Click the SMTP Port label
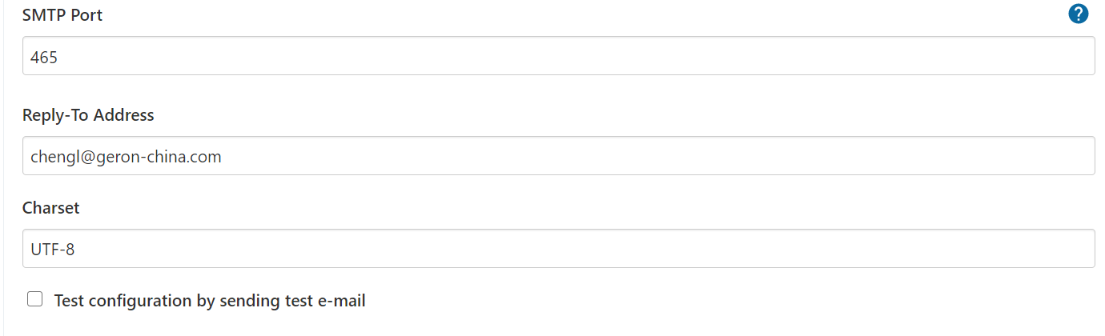 tap(62, 15)
